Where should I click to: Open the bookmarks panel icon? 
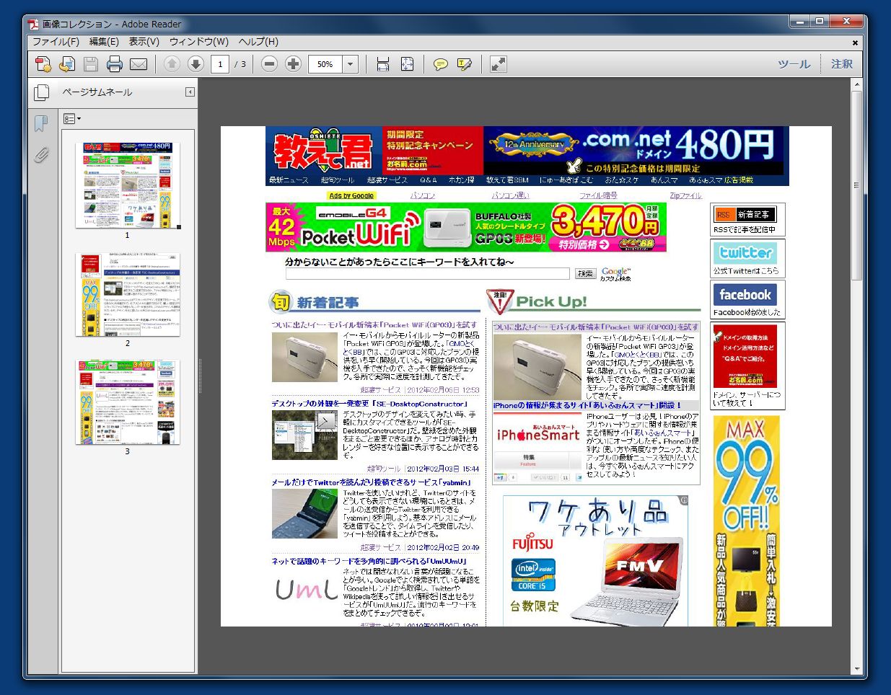(41, 123)
